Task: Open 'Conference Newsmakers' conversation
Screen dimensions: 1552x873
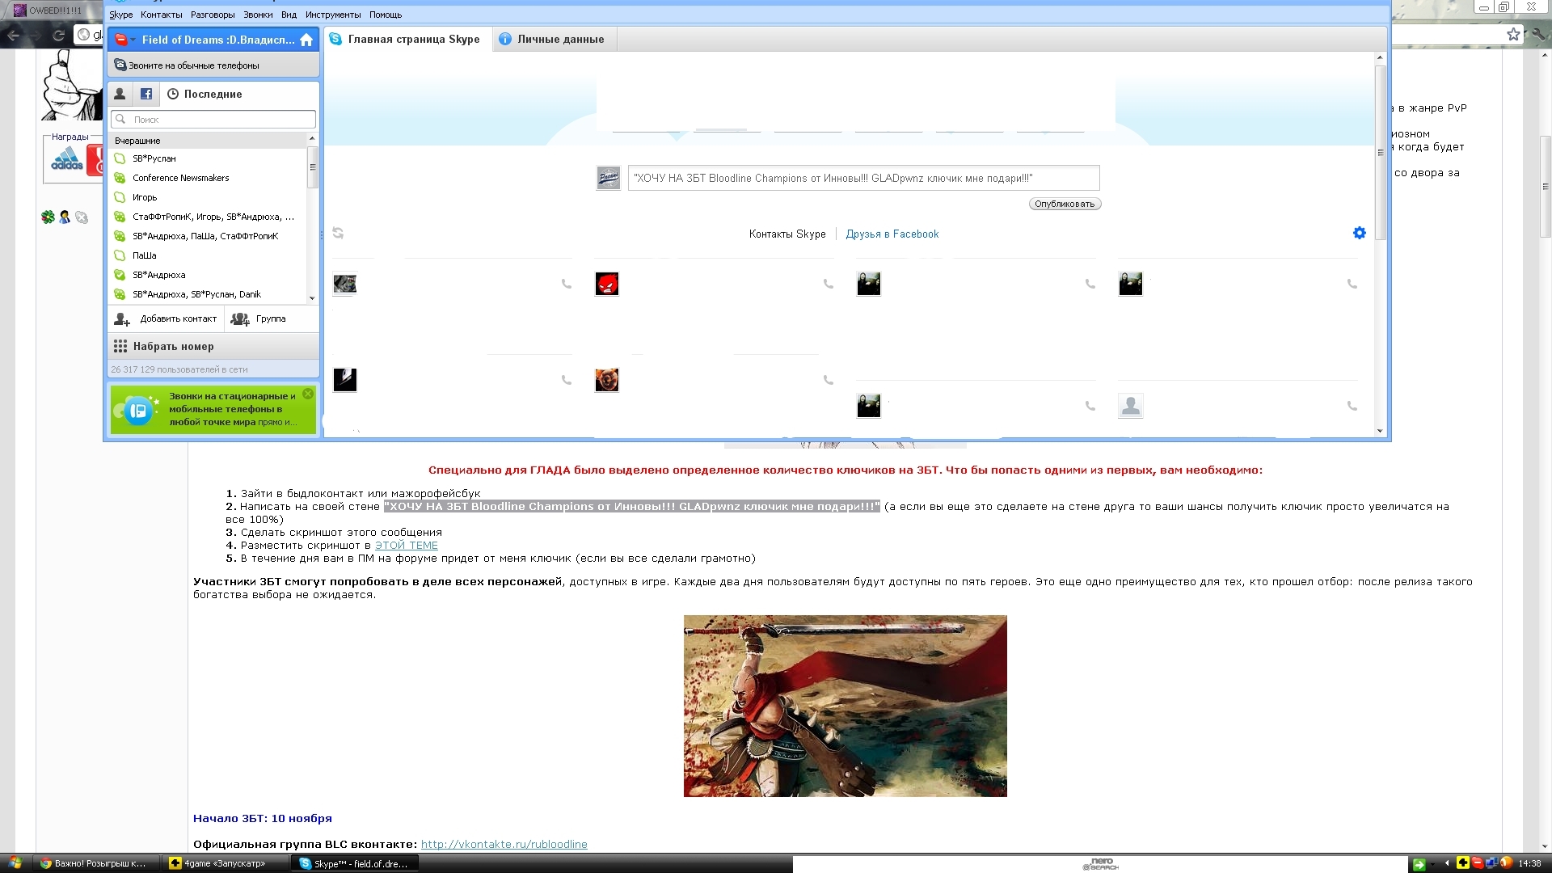Action: (x=181, y=178)
